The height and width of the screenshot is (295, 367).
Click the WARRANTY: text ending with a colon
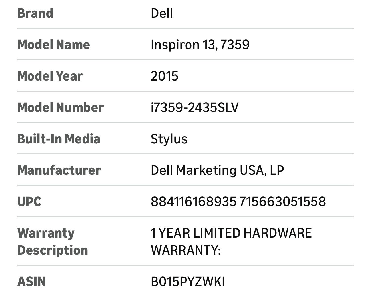186,250
